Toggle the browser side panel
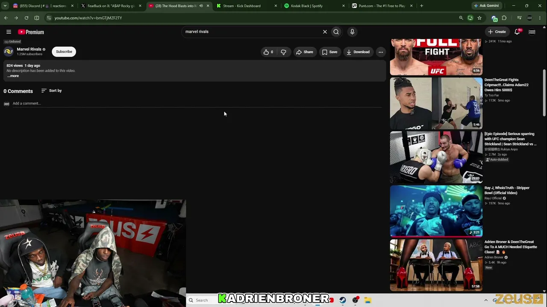Viewport: 547px width, 307px height. pyautogui.click(x=37, y=18)
